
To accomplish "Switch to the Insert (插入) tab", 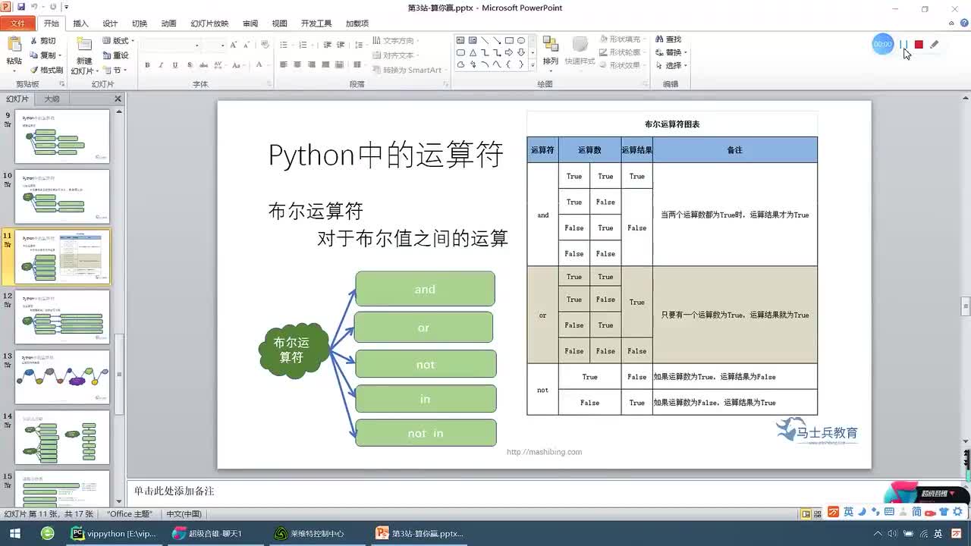I will click(x=80, y=24).
